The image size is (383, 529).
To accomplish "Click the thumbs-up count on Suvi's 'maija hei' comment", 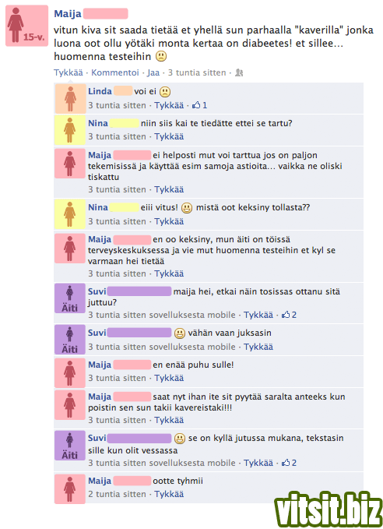I will [289, 315].
